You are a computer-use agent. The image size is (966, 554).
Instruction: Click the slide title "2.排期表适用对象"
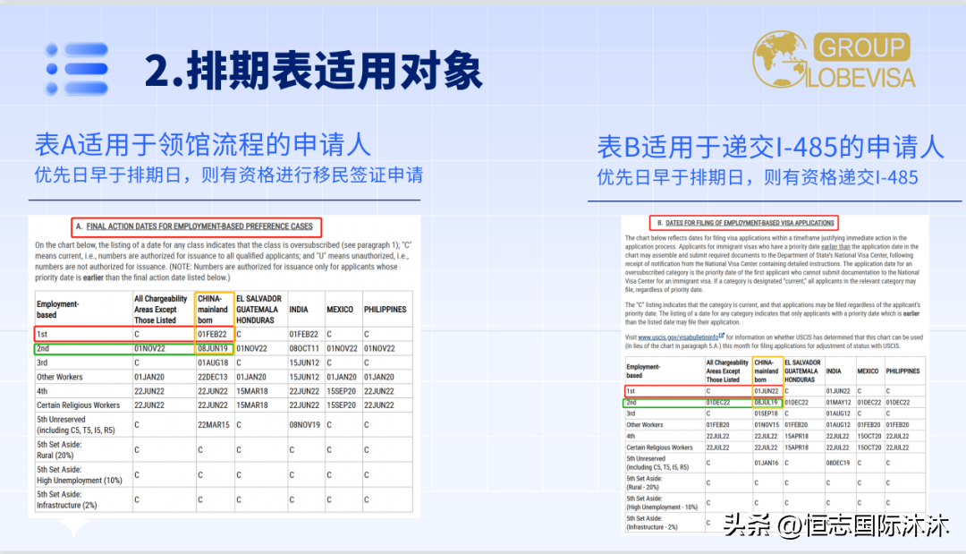(314, 70)
